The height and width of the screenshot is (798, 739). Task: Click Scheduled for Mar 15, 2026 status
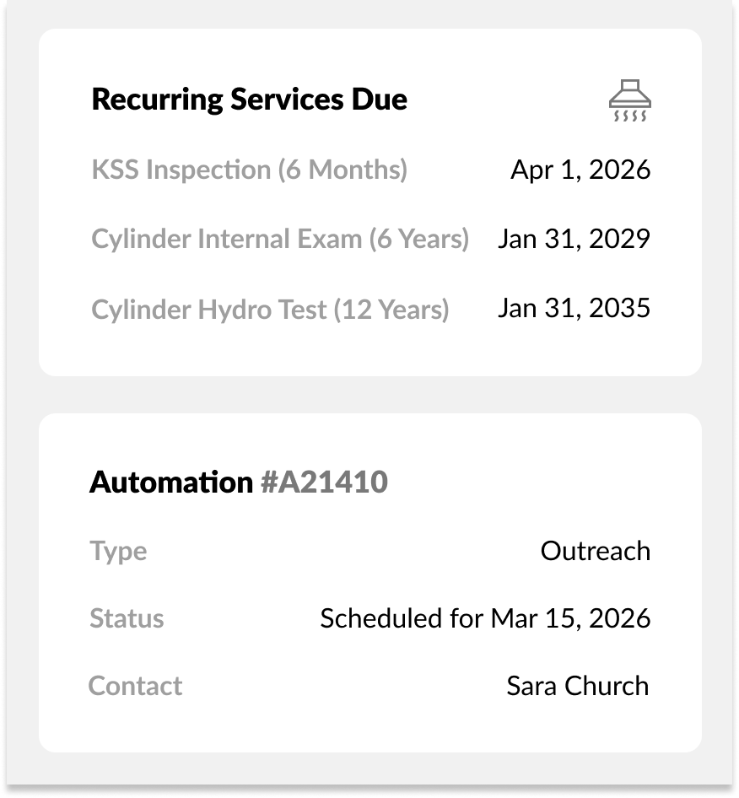(x=485, y=618)
